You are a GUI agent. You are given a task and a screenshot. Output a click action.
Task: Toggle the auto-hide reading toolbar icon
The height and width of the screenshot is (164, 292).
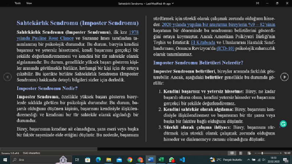tap(257, 3)
